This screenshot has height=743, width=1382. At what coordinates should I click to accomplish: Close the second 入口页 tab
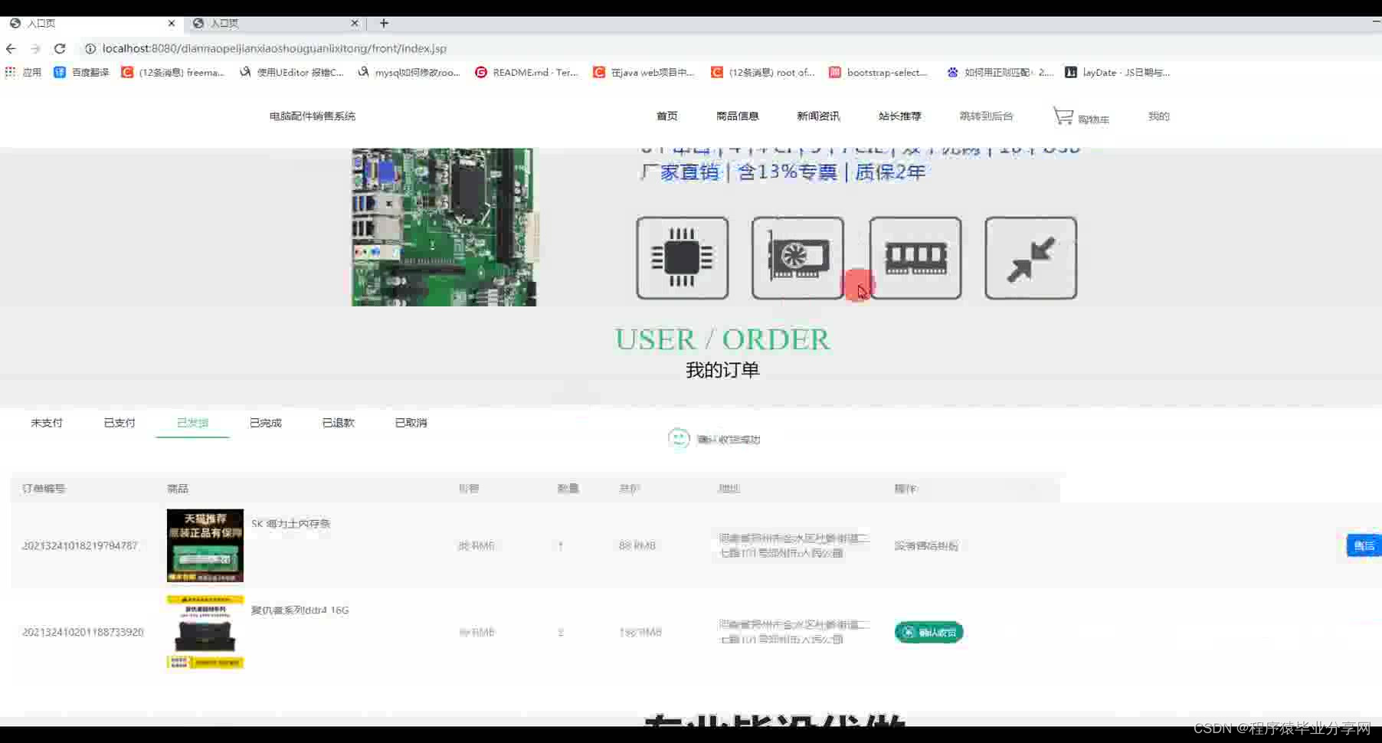(354, 23)
